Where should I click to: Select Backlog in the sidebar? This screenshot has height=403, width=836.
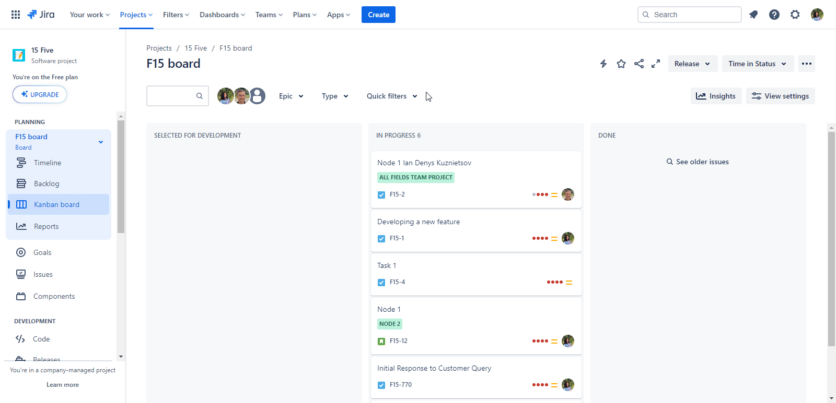[47, 184]
